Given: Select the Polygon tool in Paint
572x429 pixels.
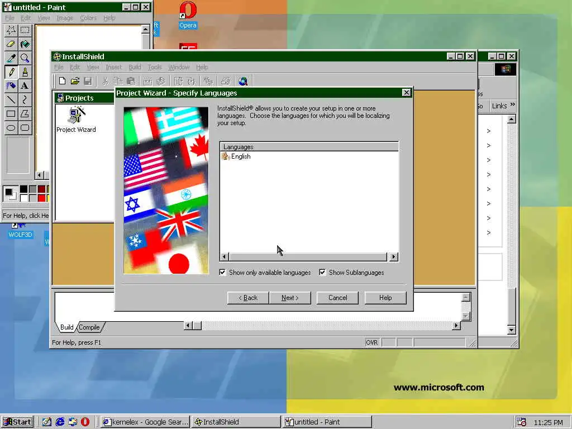Looking at the screenshot, I should coord(25,113).
